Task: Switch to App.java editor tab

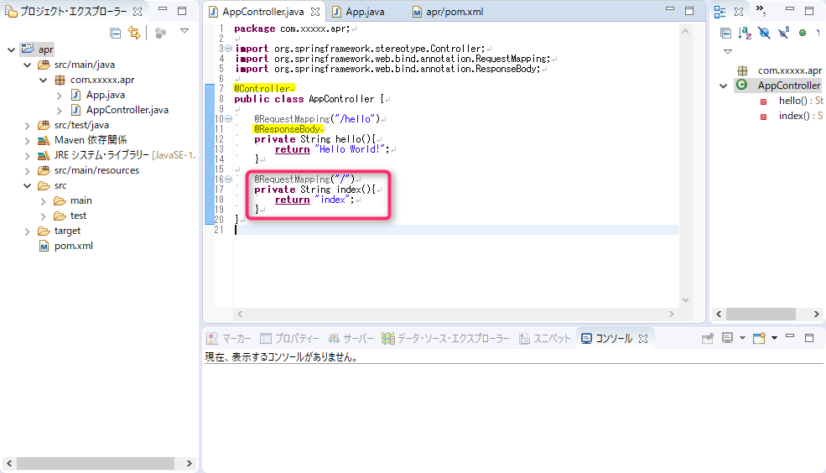Action: pos(365,12)
